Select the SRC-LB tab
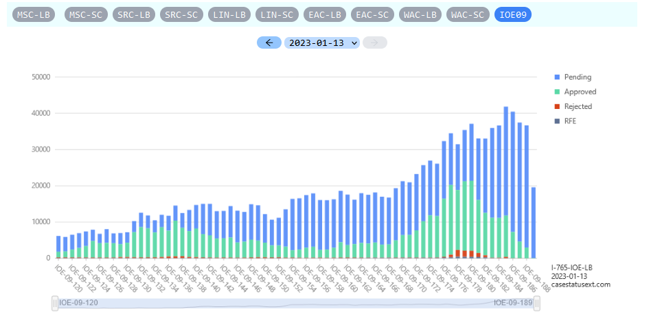Screen dimensions: 649x316 coord(134,14)
